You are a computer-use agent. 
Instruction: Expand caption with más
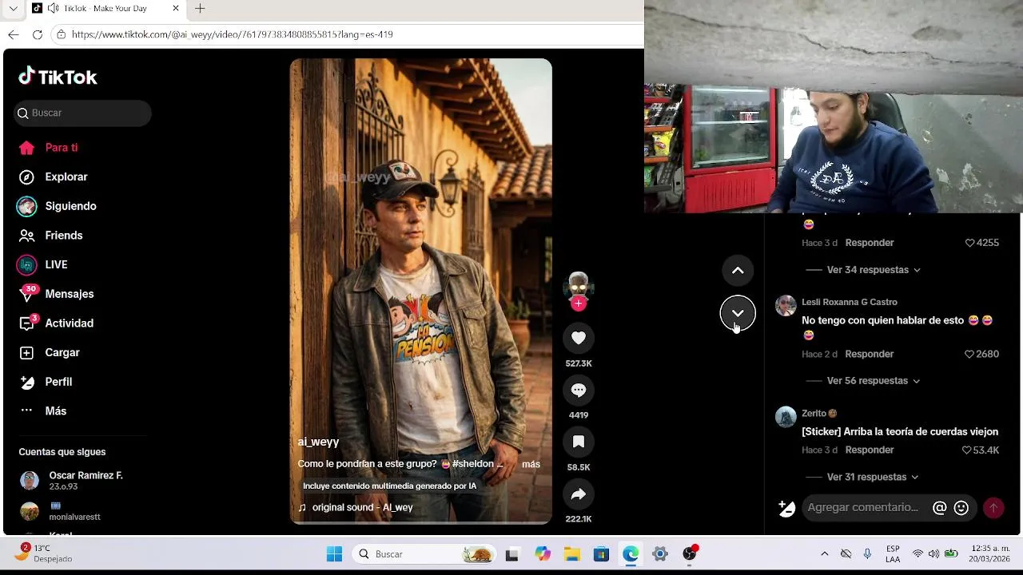coord(531,464)
